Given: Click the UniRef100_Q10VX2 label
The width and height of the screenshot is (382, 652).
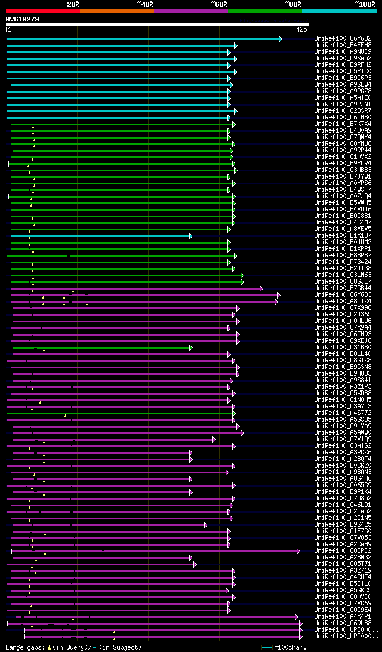Looking at the screenshot, I should tap(343, 157).
